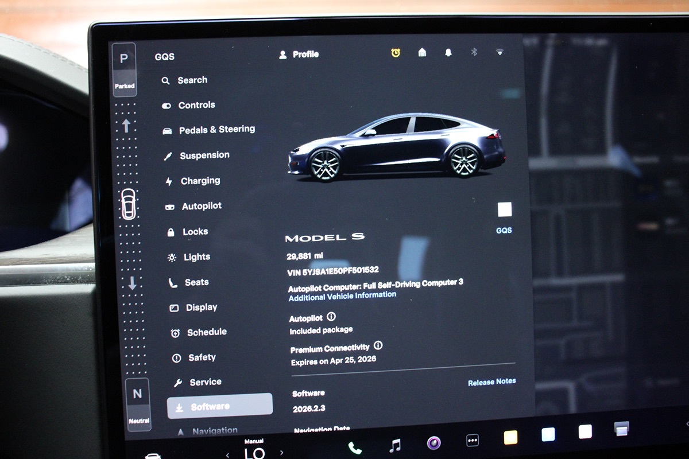Open the purple camera app
This screenshot has height=459, width=689.
(433, 443)
